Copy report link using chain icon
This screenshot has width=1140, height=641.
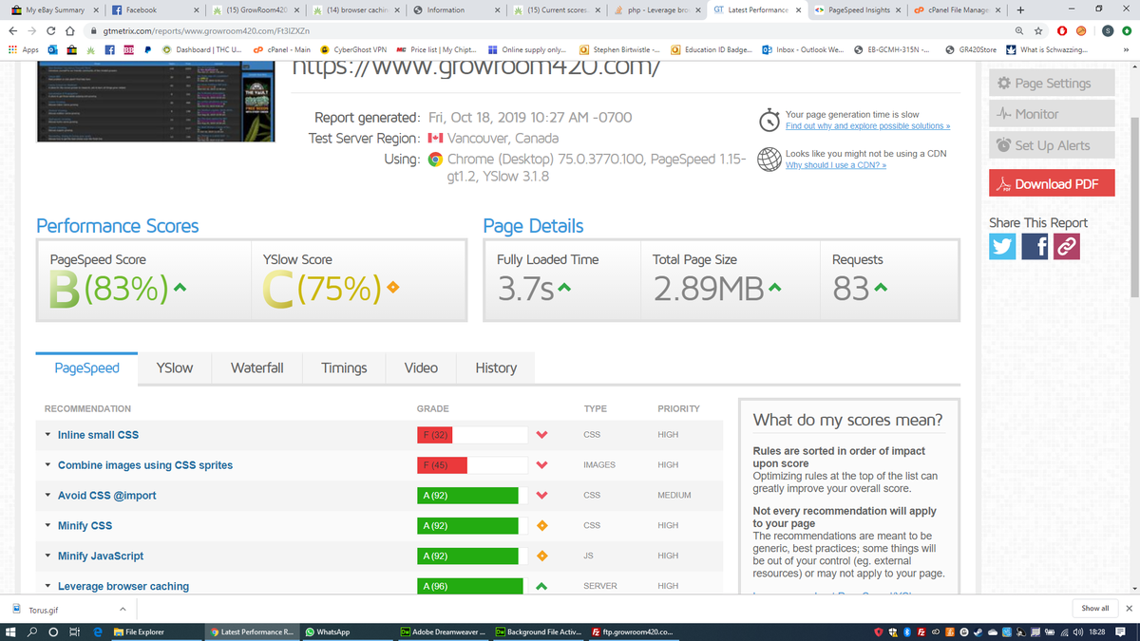tap(1066, 247)
